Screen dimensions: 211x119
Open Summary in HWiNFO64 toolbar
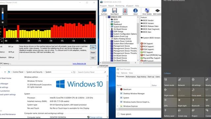[104, 12]
